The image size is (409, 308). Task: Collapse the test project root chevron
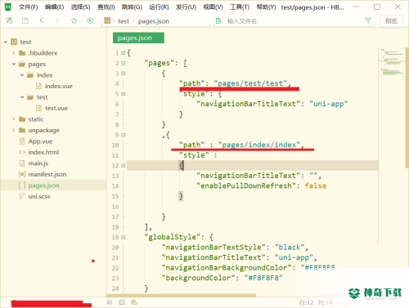(6, 42)
